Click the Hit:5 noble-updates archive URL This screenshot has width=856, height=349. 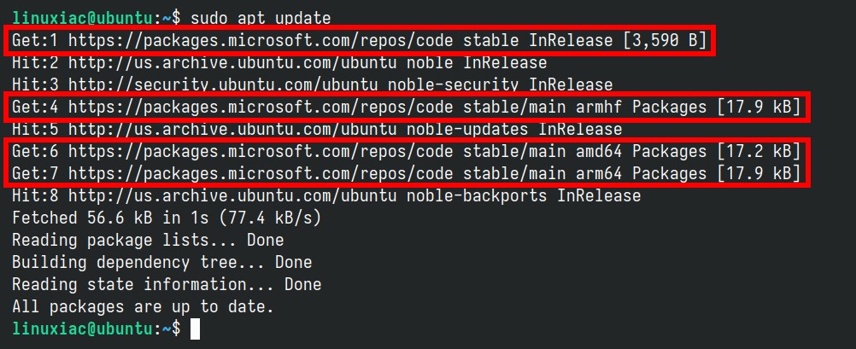click(x=232, y=129)
